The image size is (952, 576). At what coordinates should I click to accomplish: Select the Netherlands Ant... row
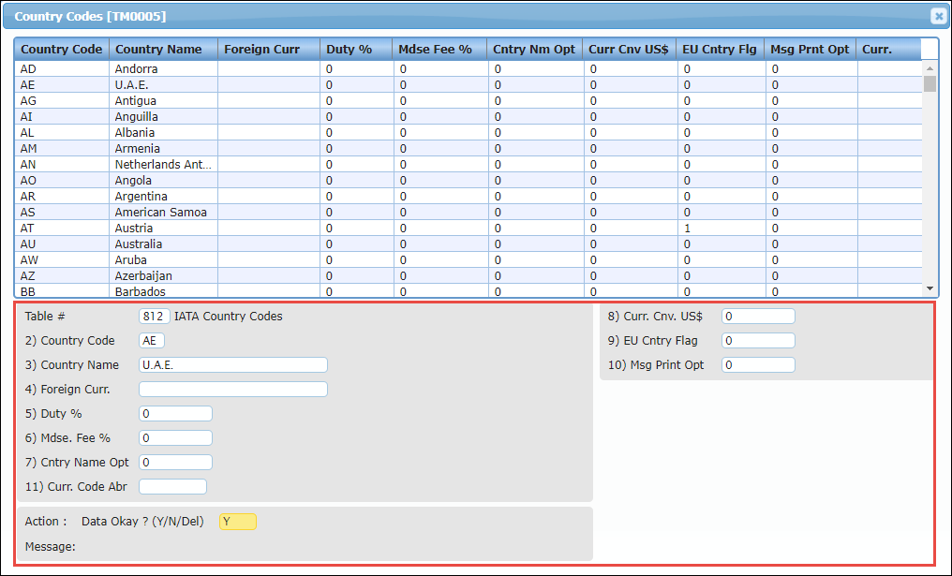coord(468,165)
